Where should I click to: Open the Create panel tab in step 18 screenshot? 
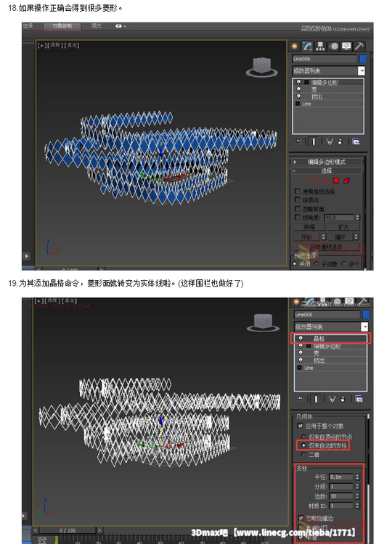point(295,46)
